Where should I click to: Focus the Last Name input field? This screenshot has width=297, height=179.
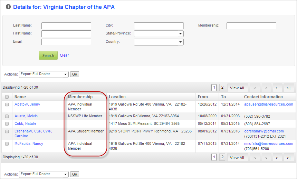click(x=66, y=26)
